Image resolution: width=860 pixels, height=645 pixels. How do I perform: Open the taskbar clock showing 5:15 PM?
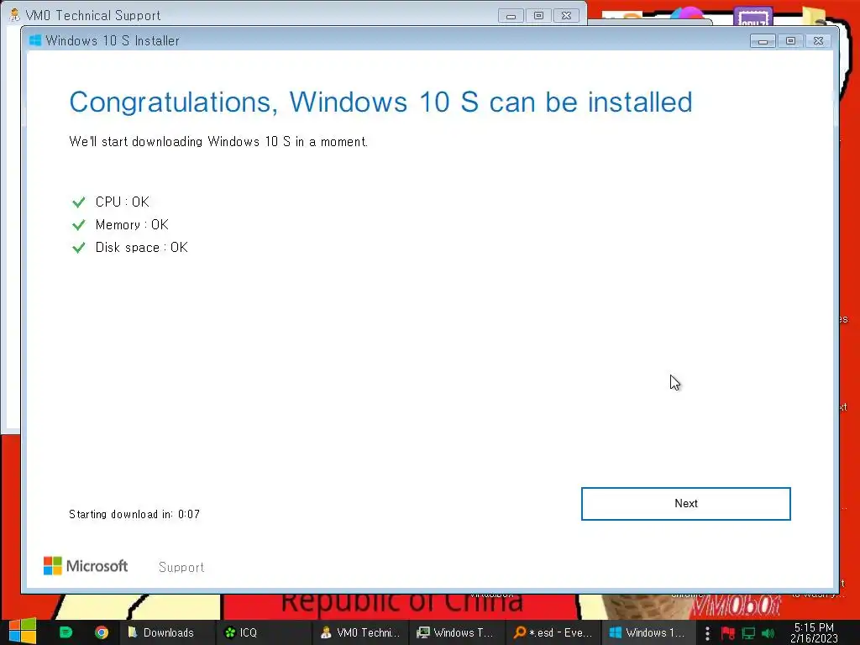pos(814,632)
